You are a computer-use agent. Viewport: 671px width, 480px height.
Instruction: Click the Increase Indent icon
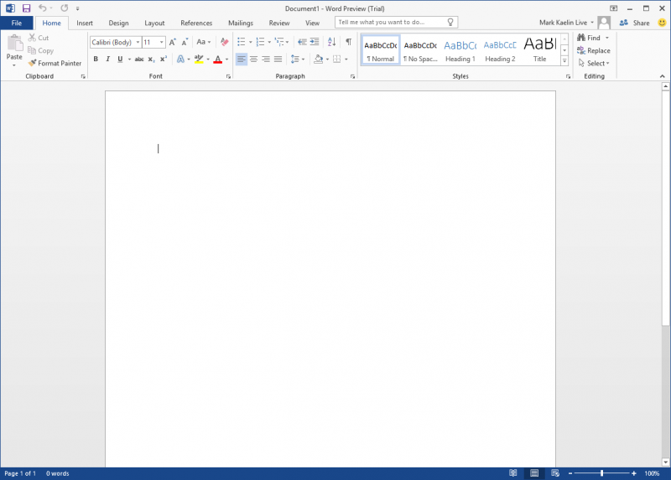[x=315, y=42]
